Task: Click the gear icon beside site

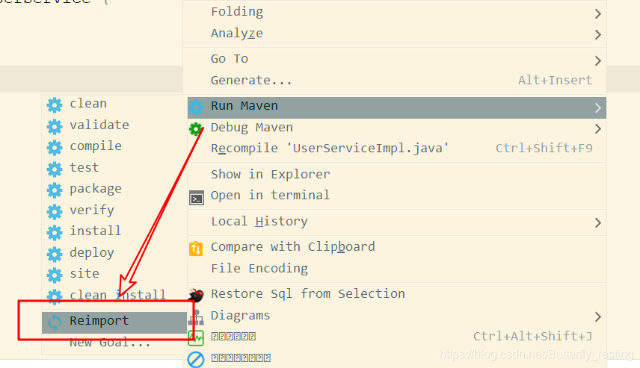Action: 55,275
